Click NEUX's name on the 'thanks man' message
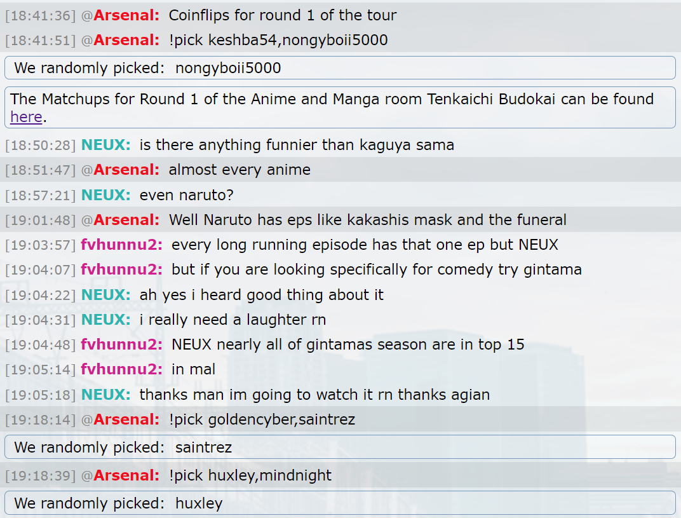Image resolution: width=681 pixels, height=518 pixels. [x=105, y=395]
